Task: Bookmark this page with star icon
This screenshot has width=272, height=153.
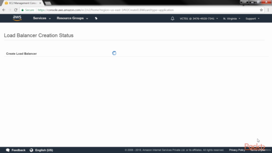Action: click(261, 10)
